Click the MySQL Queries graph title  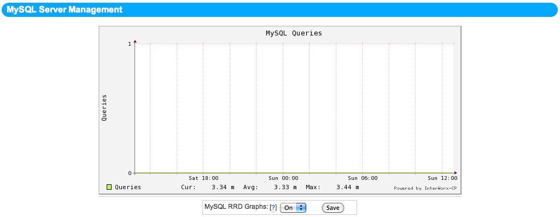pyautogui.click(x=294, y=33)
